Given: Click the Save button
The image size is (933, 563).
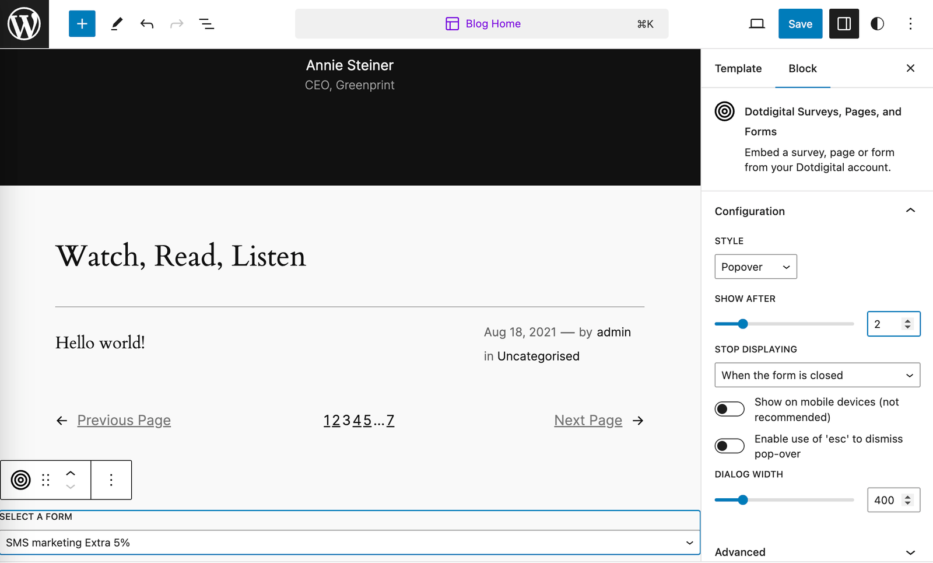Looking at the screenshot, I should [800, 23].
